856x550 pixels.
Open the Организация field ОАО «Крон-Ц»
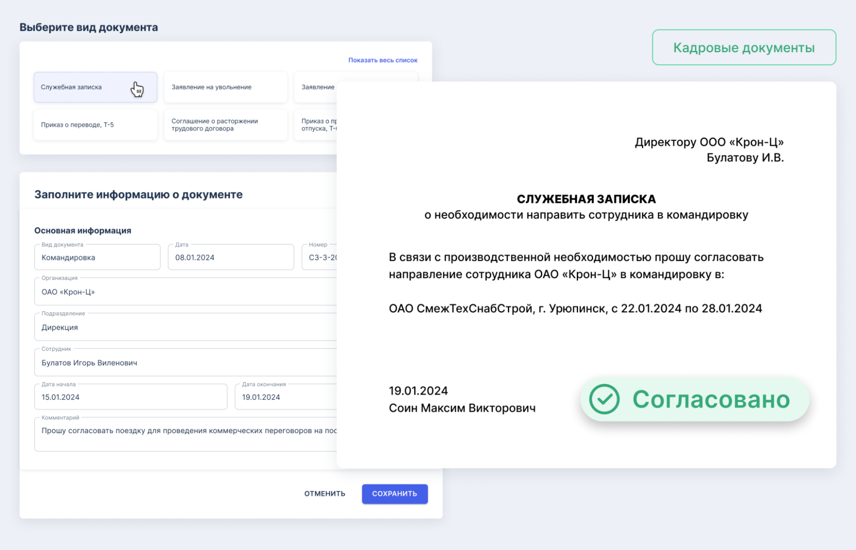pos(185,292)
